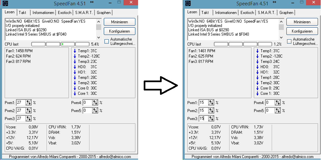Click SpeedFan app icon in left window
This screenshot has height=160, width=321.
click(5, 3)
